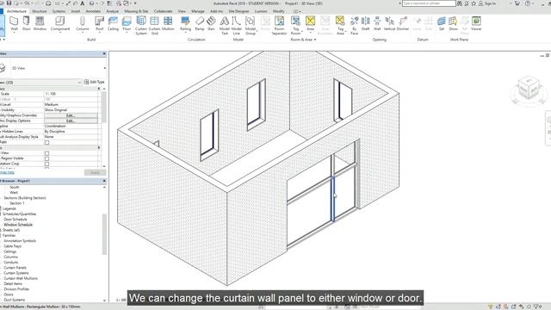Click the Tag Room tool
Image resolution: width=551 pixels, height=310 pixels.
click(x=295, y=25)
